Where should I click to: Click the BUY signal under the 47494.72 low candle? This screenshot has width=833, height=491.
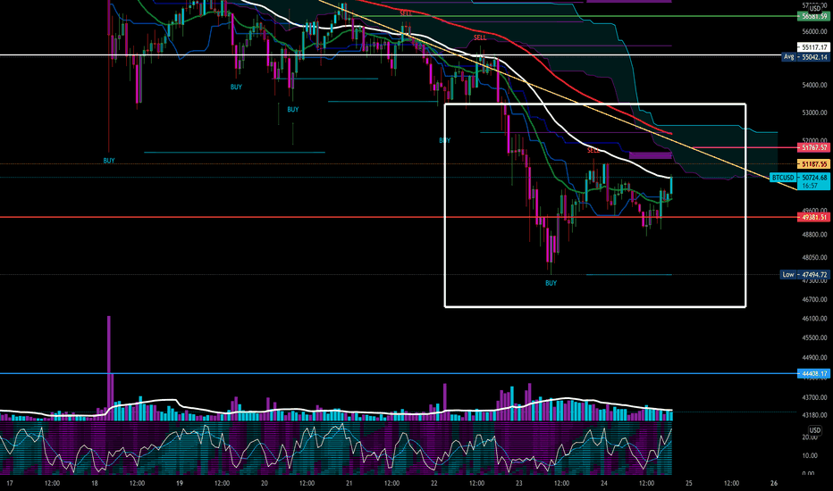pos(551,283)
